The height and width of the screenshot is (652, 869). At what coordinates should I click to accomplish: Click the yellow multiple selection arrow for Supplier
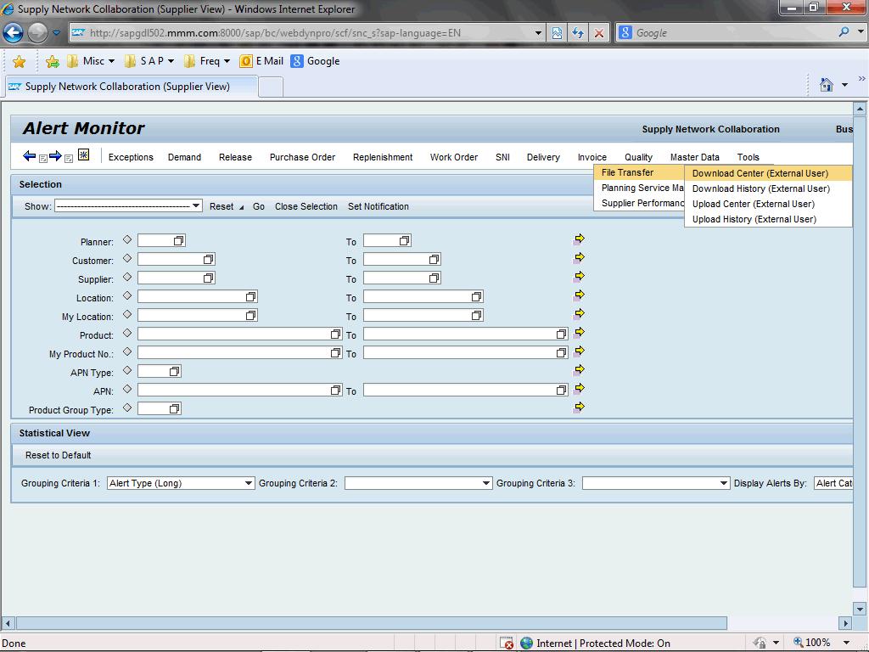coord(579,277)
